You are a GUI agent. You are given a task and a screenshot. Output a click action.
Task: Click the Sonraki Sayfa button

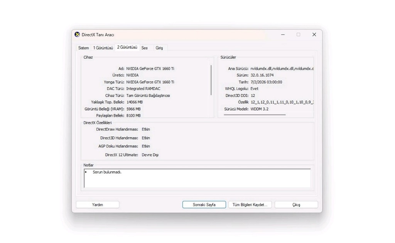[x=204, y=205]
